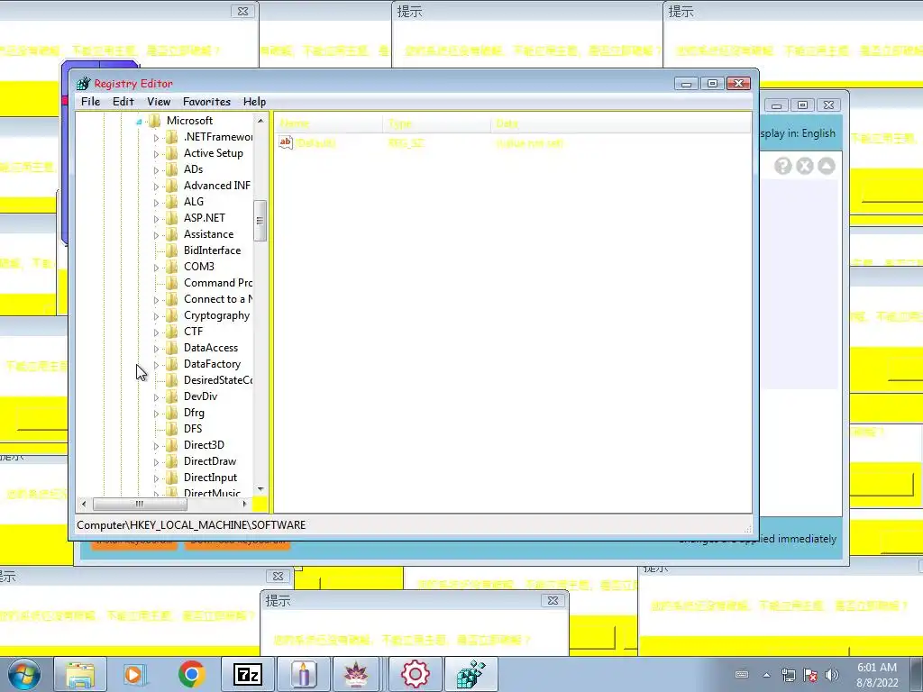Image resolution: width=923 pixels, height=692 pixels.
Task: Click the volume speaker tray icon
Action: point(832,675)
